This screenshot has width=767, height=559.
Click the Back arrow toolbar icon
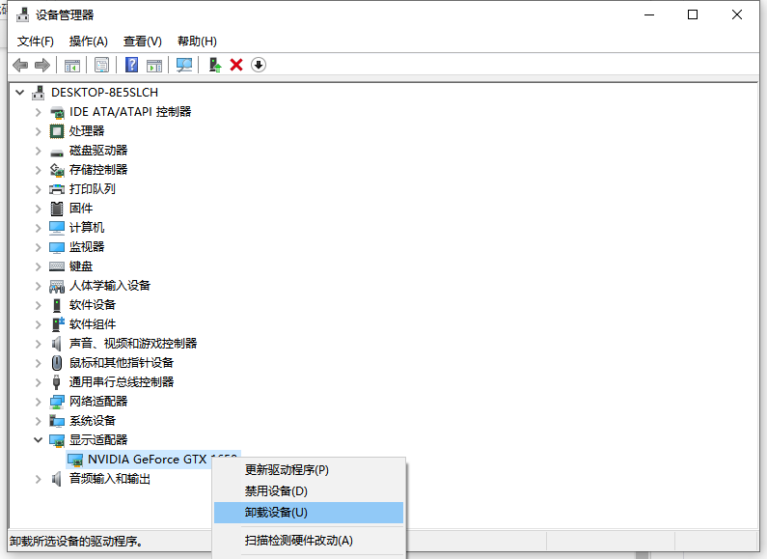pyautogui.click(x=20, y=65)
